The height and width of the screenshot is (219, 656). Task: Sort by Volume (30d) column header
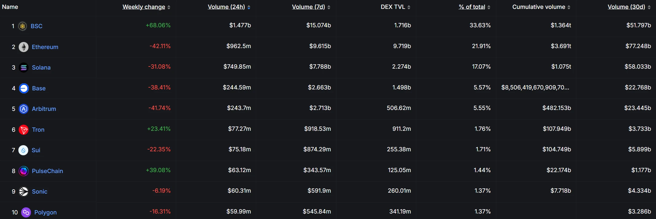pos(626,7)
